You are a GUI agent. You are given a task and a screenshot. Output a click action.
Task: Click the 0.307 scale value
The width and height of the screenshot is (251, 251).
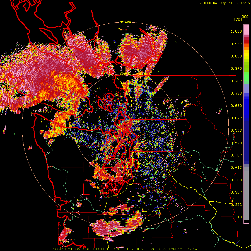click(x=236, y=192)
